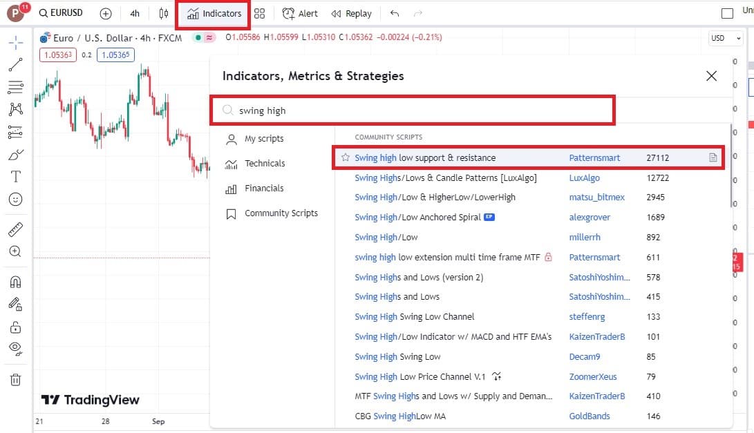
Task: Toggle stay in drawing mode
Action: pos(15,305)
